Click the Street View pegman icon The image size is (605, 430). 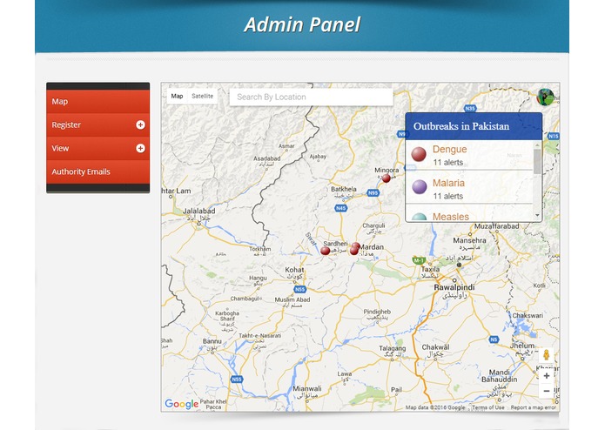coord(547,354)
